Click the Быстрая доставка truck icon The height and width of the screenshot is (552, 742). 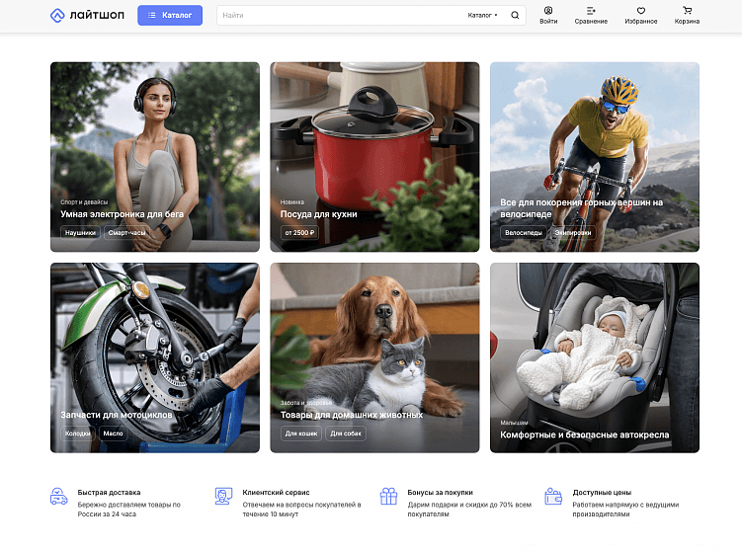point(58,496)
